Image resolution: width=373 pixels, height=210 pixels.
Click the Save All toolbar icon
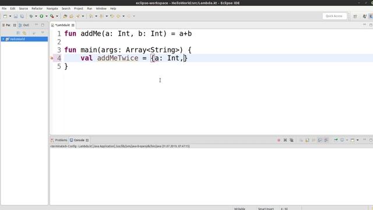[22, 16]
